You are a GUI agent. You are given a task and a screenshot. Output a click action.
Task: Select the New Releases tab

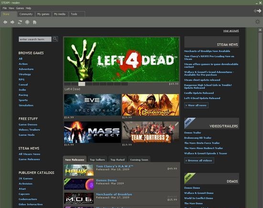[x=75, y=160]
